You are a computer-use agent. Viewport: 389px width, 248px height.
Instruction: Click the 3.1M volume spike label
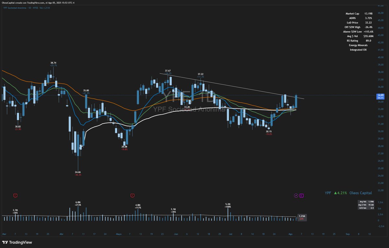coord(173,209)
